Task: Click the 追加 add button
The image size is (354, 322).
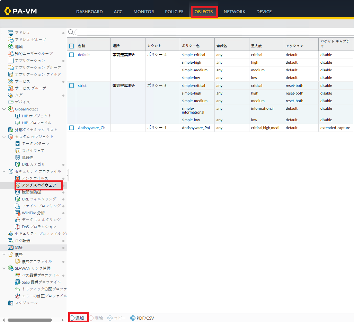Action: [77, 318]
